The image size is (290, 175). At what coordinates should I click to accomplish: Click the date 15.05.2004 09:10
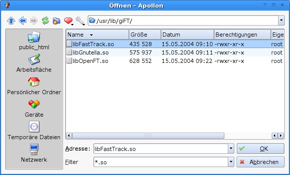point(187,44)
